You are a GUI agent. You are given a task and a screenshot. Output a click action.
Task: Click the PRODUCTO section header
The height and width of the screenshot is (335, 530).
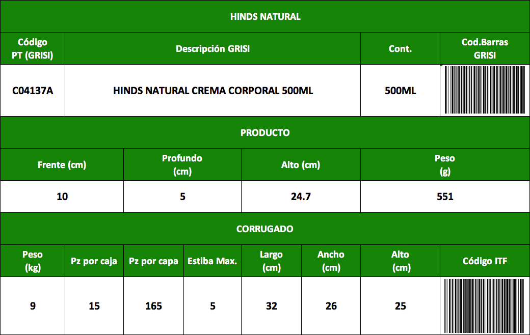[x=265, y=132]
